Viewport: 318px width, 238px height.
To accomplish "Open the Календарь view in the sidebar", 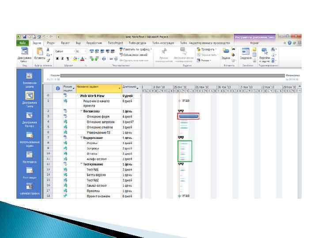I will 30,157.
